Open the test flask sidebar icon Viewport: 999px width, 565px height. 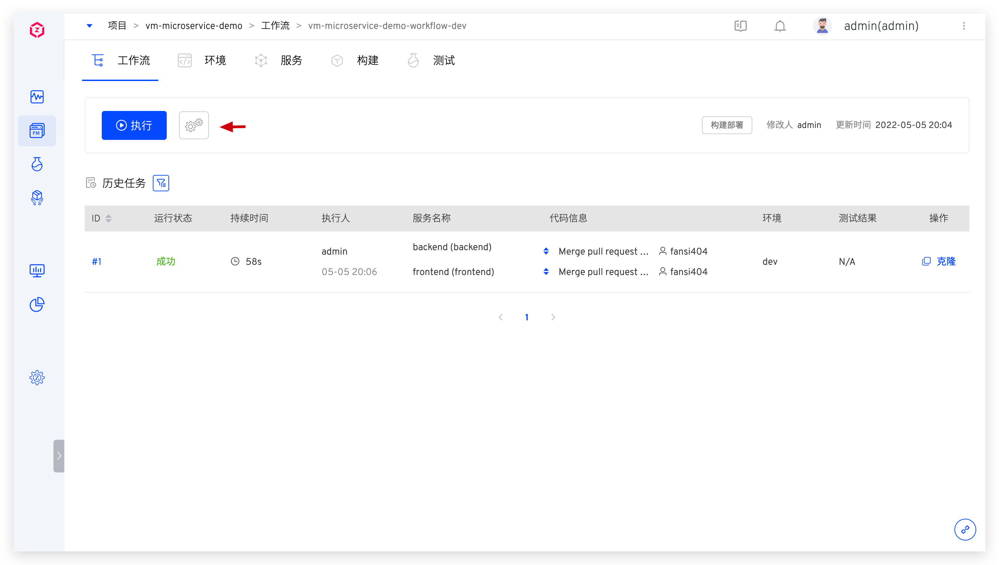point(37,164)
